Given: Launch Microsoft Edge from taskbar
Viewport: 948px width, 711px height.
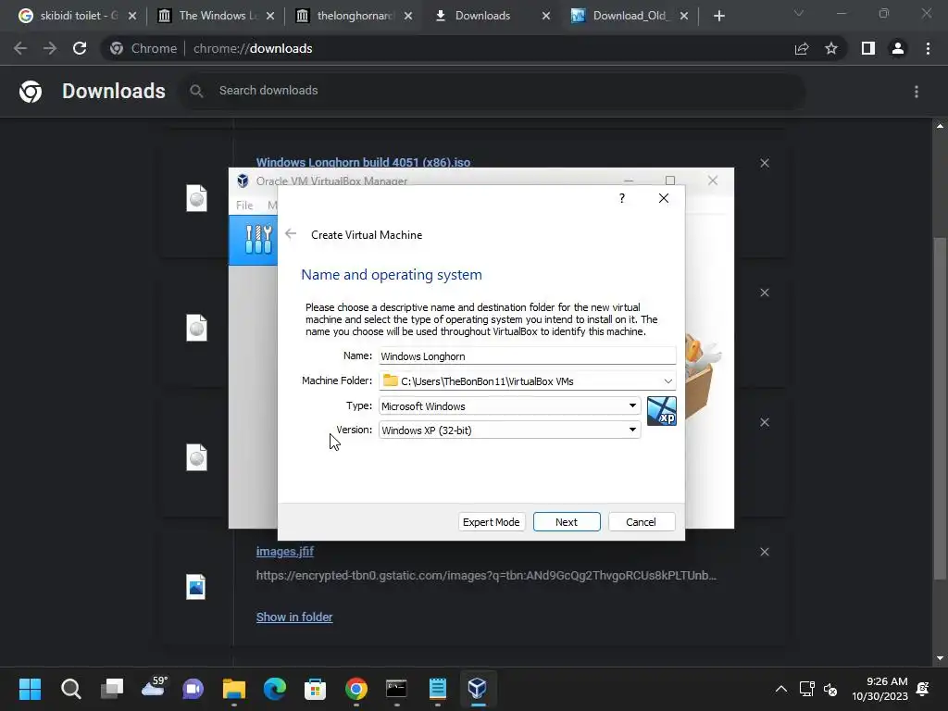Looking at the screenshot, I should (274, 689).
